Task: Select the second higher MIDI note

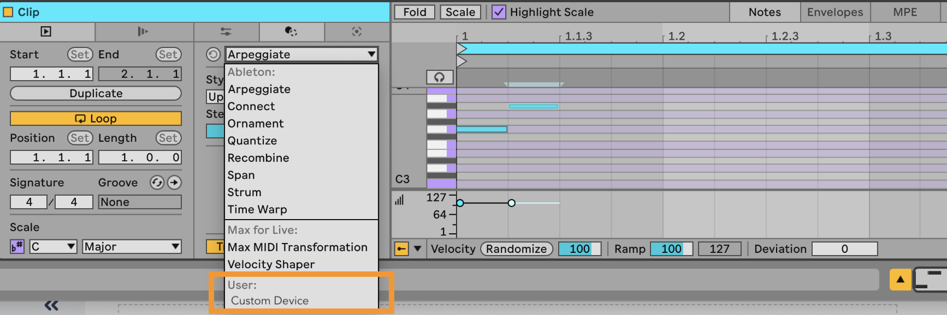Action: [x=533, y=106]
